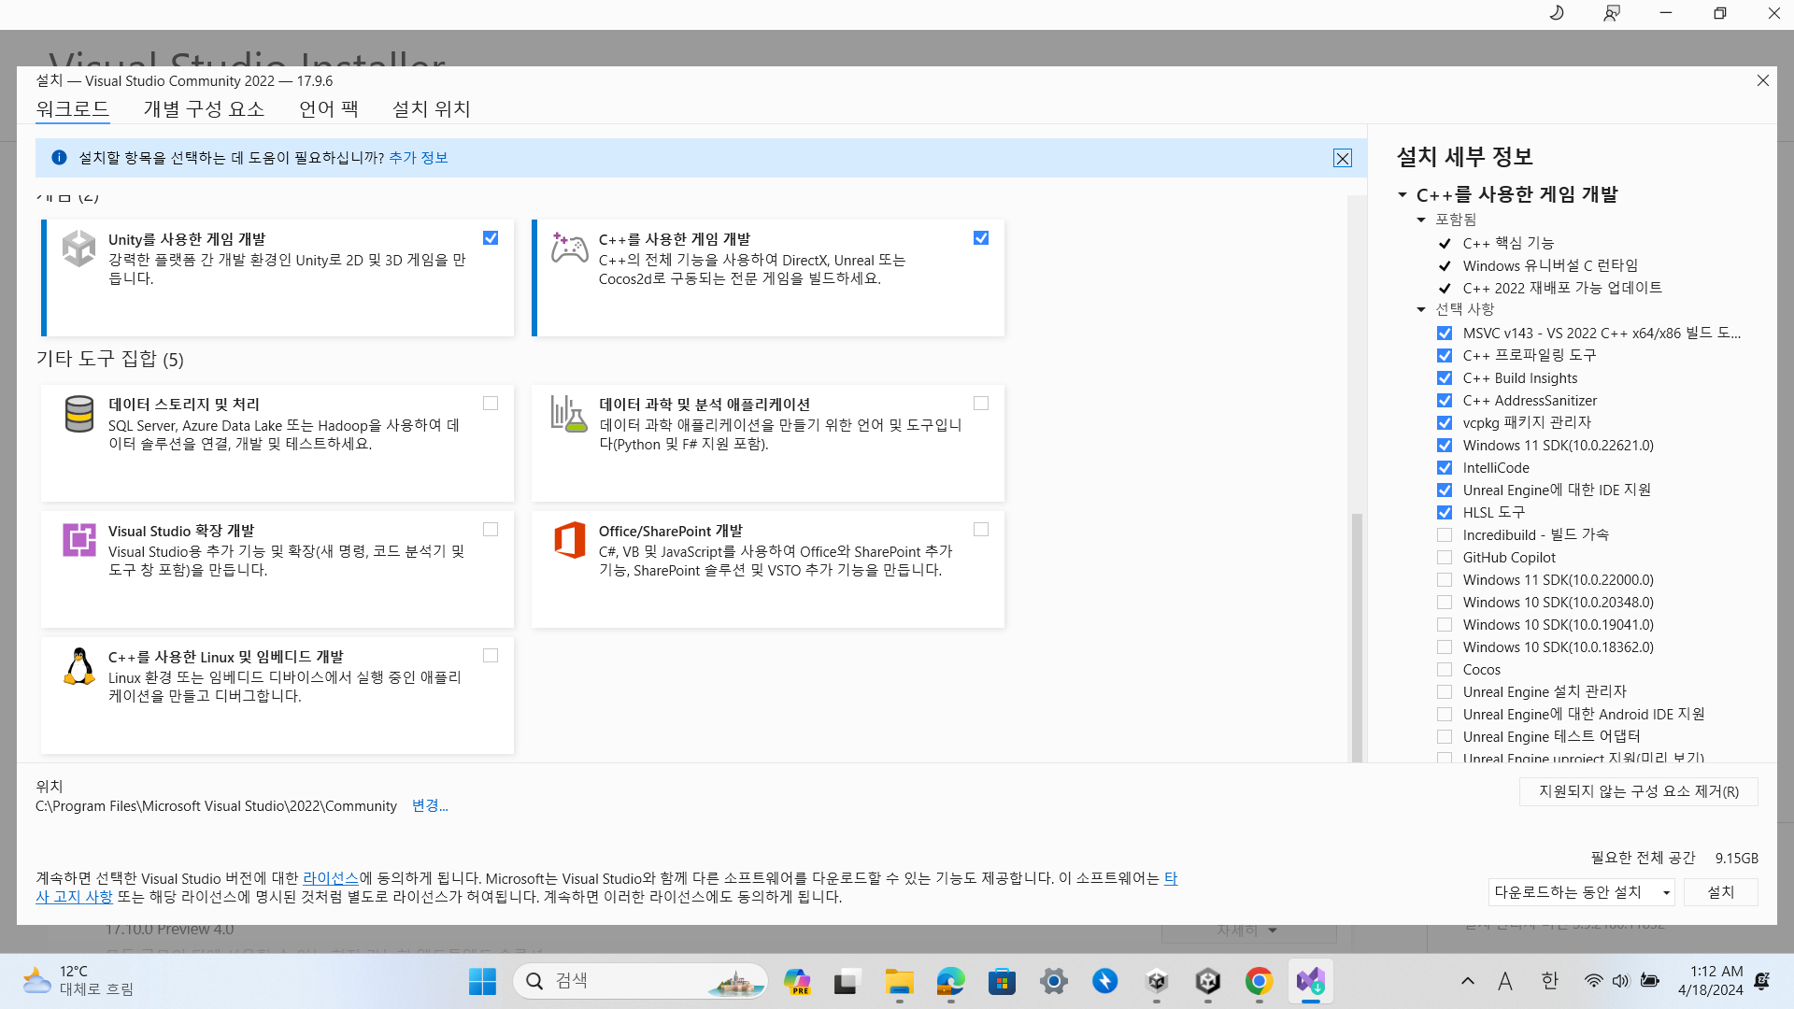Close the blue help banner
1794x1009 pixels.
coord(1343,158)
